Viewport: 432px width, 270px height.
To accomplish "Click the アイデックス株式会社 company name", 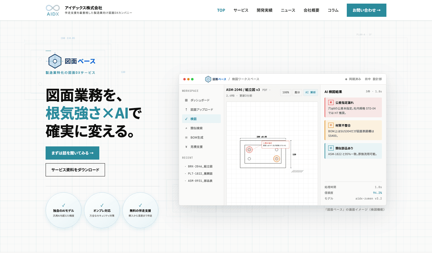I will pos(83,8).
